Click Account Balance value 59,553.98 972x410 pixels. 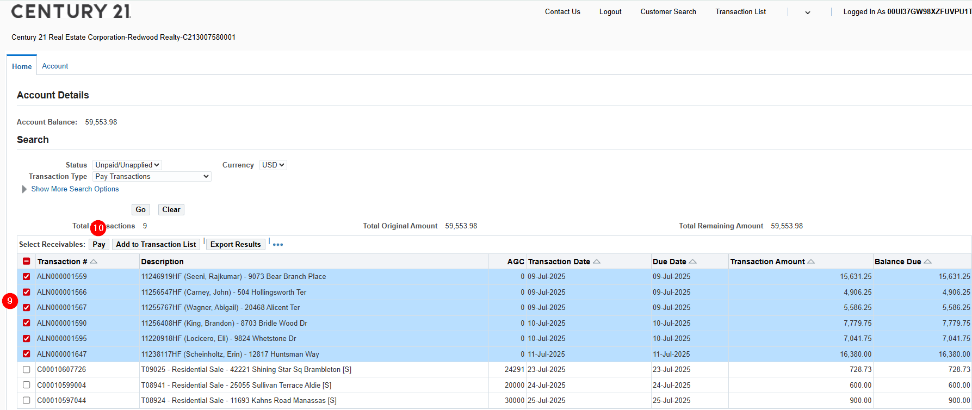[101, 122]
